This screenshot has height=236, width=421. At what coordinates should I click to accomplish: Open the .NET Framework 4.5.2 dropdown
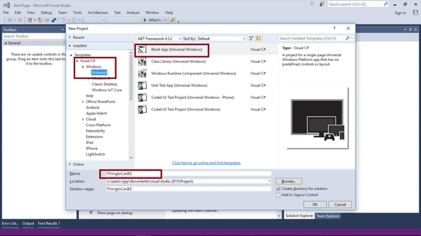point(159,39)
